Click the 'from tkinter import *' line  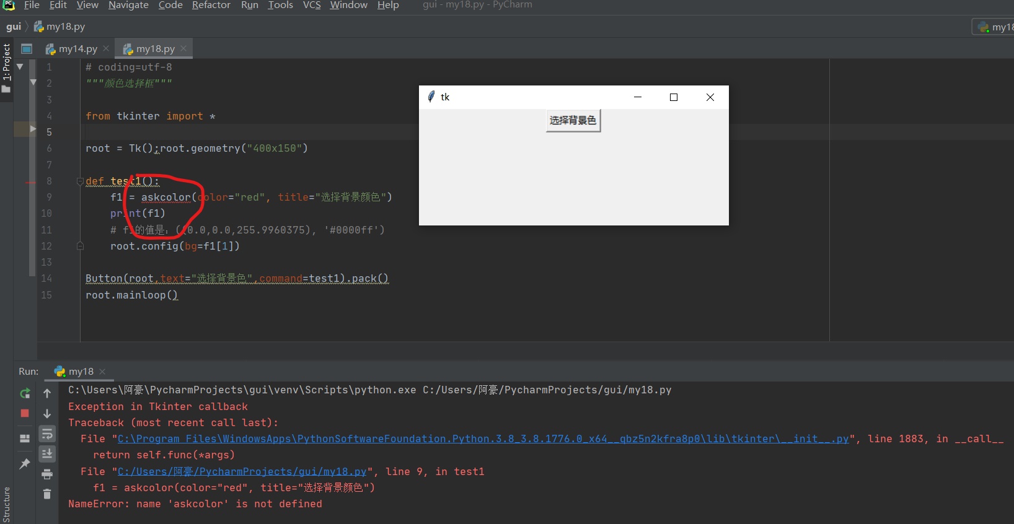click(151, 116)
